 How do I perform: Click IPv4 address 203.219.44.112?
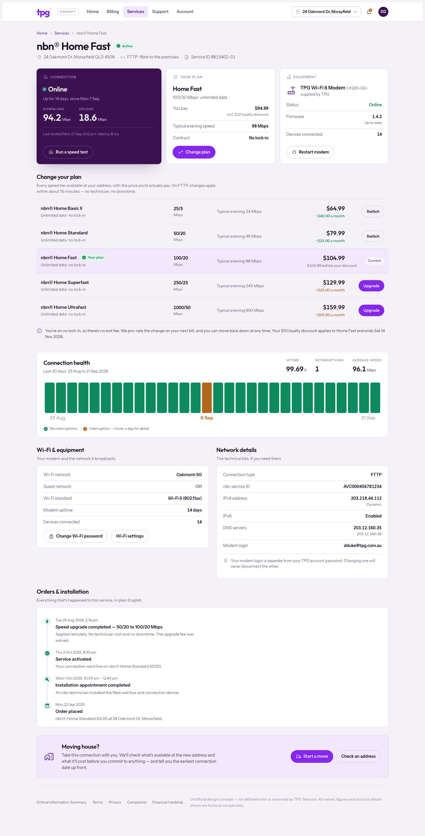click(366, 498)
